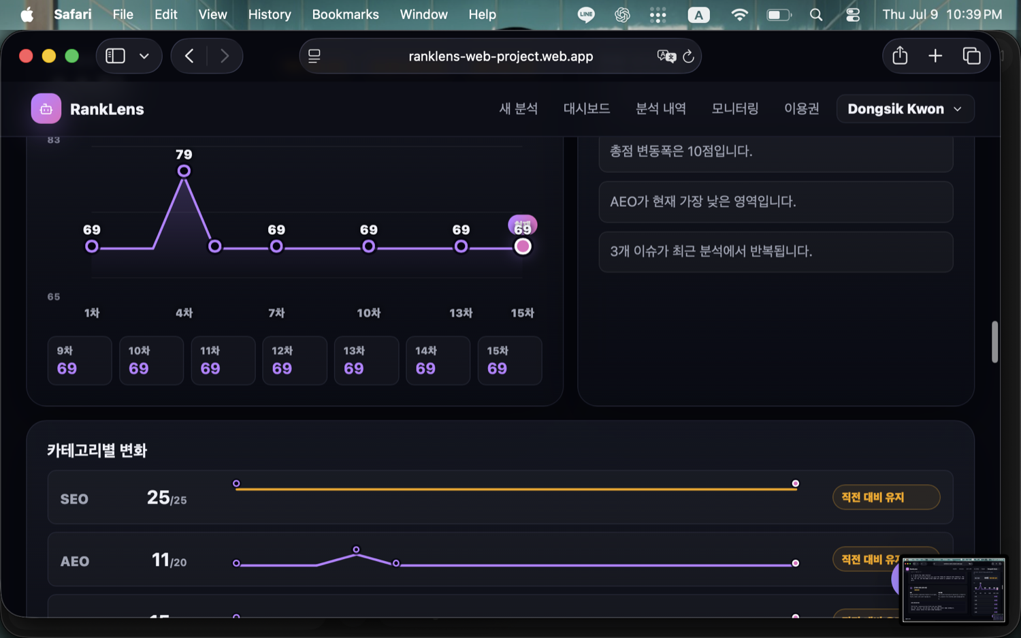Open Safari sidebar panel icon
This screenshot has width=1021, height=638.
click(115, 56)
